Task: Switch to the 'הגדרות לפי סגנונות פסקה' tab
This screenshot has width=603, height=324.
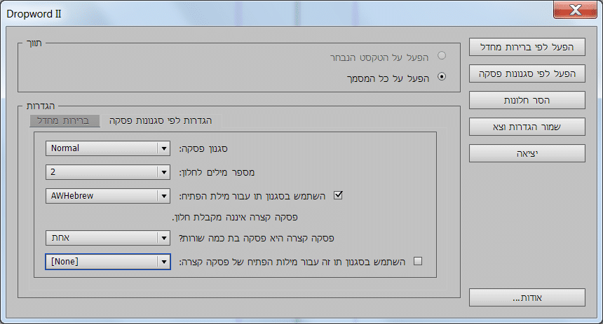Action: point(161,120)
